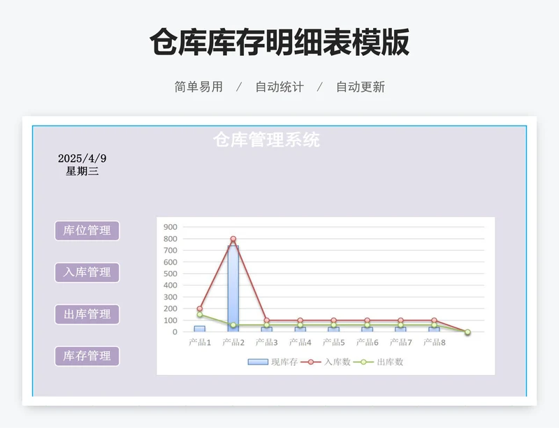Open the 库位管理 button
Viewport: 559px width, 428px height.
pos(87,230)
